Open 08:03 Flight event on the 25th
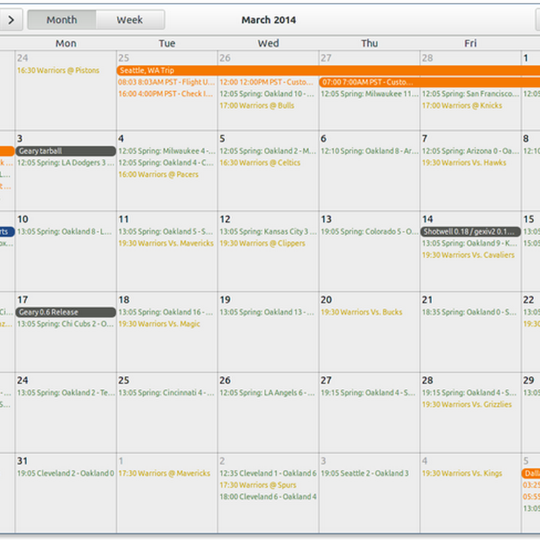Viewport: 540px width, 540px height. click(x=166, y=82)
